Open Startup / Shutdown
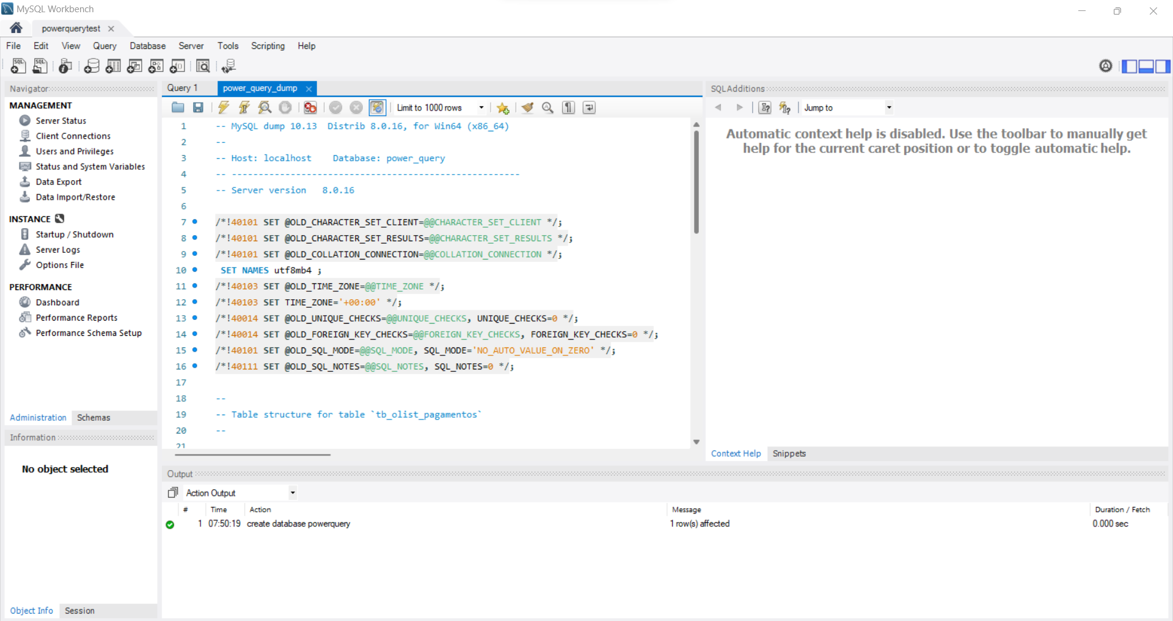This screenshot has width=1173, height=621. click(x=75, y=234)
